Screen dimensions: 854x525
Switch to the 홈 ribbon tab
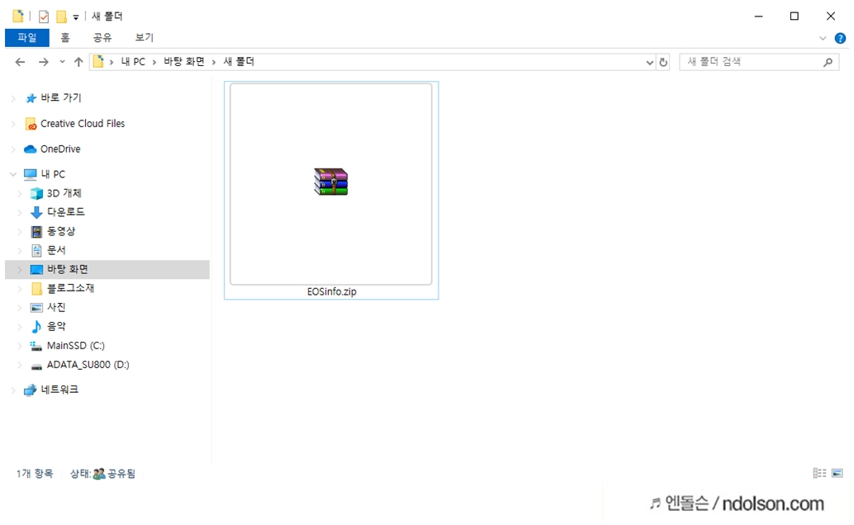click(64, 38)
